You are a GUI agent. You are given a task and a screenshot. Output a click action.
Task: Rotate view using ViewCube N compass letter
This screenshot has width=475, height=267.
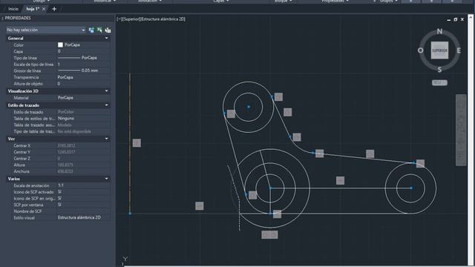(x=439, y=31)
